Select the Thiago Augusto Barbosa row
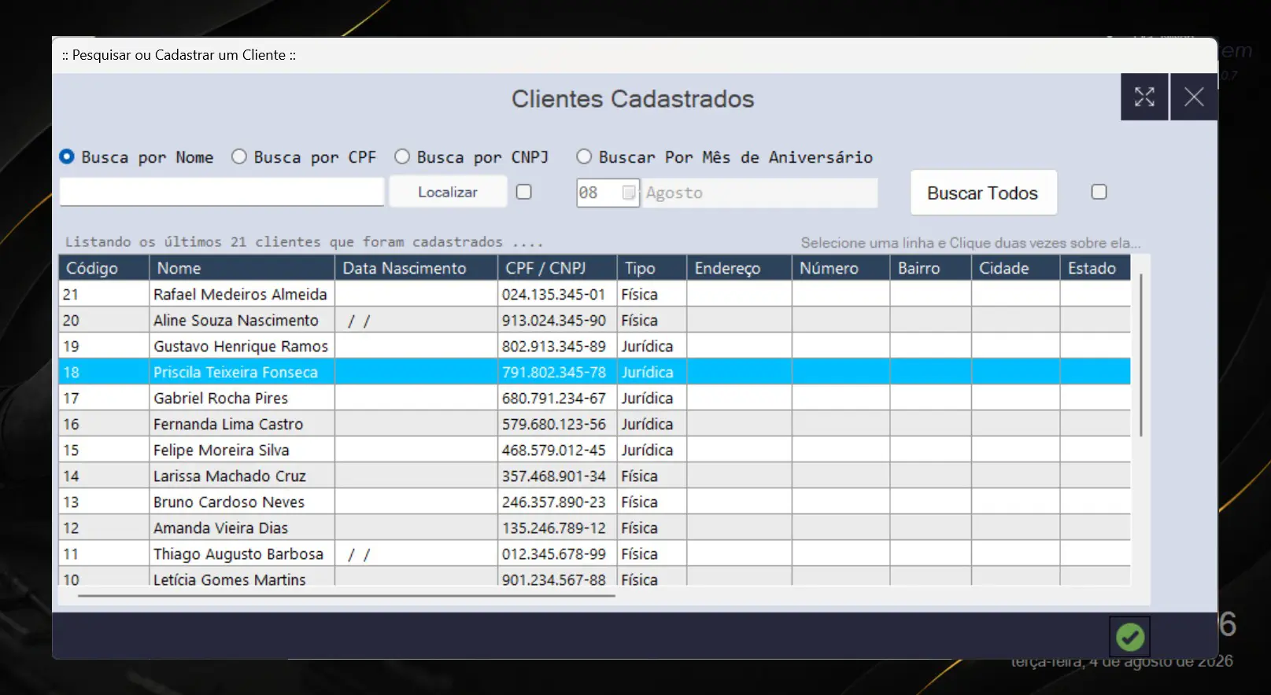The width and height of the screenshot is (1271, 695). [594, 553]
